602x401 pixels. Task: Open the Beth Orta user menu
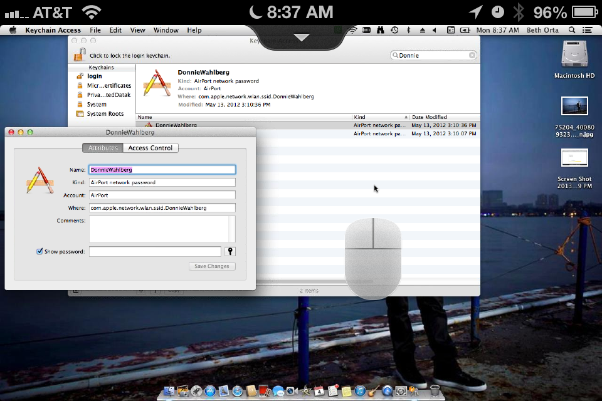click(x=542, y=30)
